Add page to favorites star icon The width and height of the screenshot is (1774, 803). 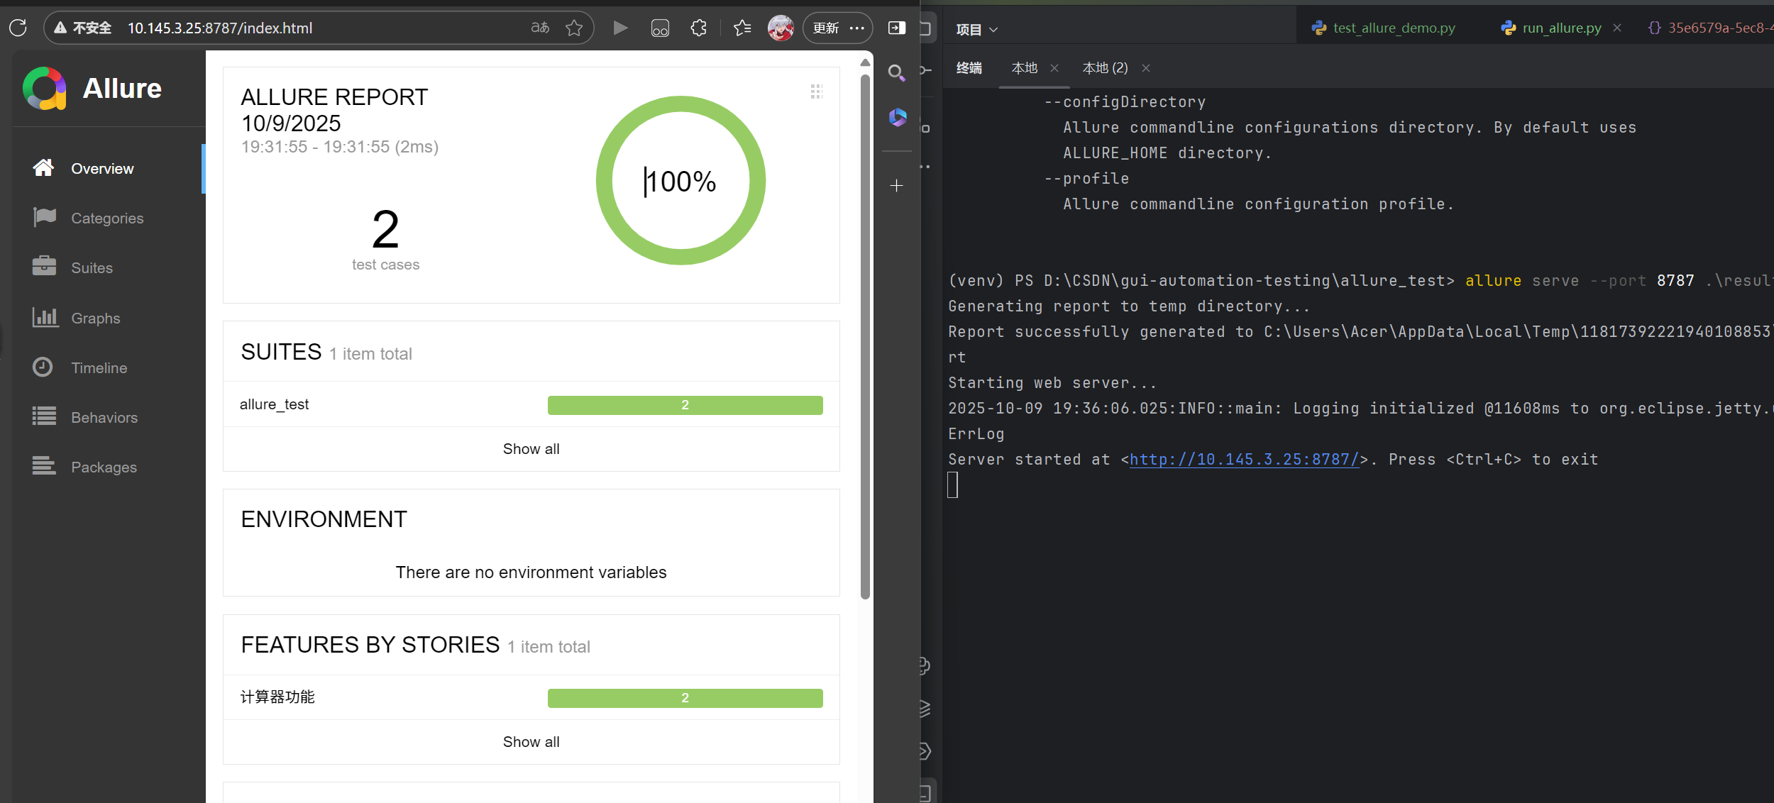pos(574,28)
